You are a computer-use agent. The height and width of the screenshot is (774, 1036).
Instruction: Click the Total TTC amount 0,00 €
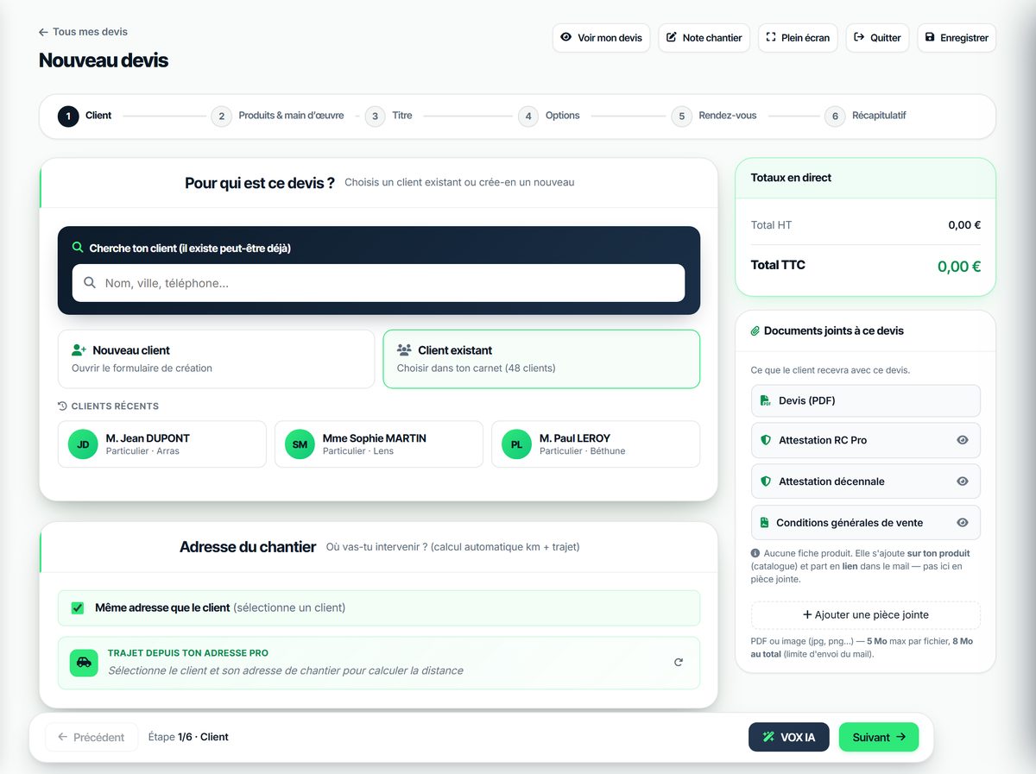[959, 267]
